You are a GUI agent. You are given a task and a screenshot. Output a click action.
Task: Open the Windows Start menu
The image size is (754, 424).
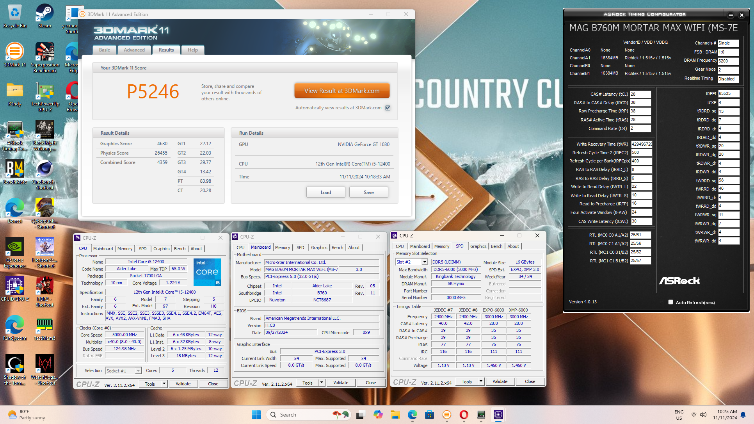[256, 415]
